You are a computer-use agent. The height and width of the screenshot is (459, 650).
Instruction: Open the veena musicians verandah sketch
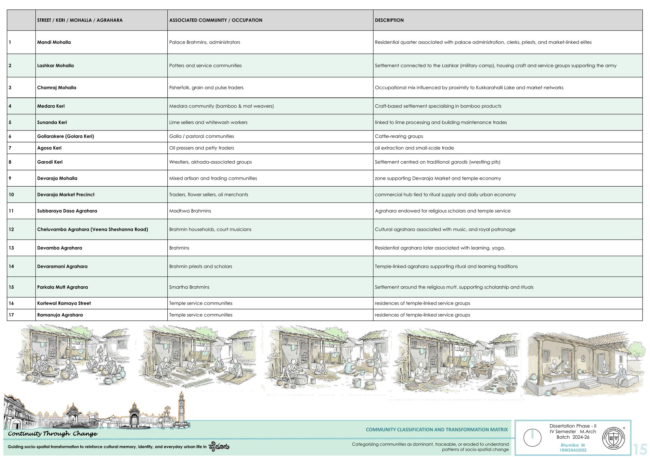(582, 364)
